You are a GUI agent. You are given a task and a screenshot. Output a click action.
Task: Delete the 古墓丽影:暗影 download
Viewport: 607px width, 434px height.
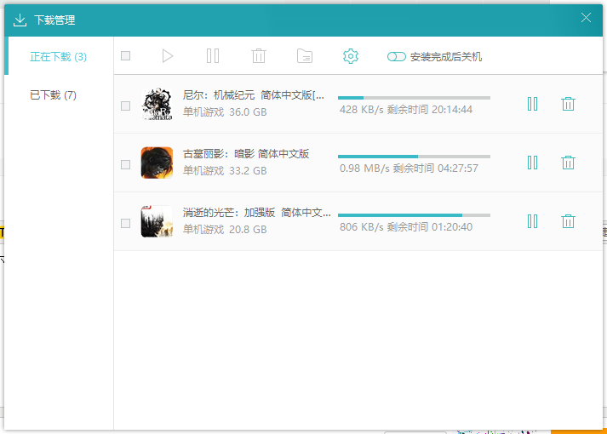(x=568, y=163)
